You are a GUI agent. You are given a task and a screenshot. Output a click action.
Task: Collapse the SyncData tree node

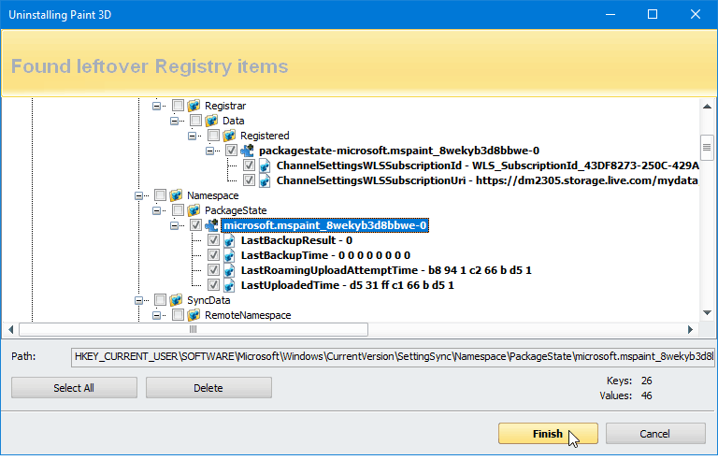click(138, 300)
